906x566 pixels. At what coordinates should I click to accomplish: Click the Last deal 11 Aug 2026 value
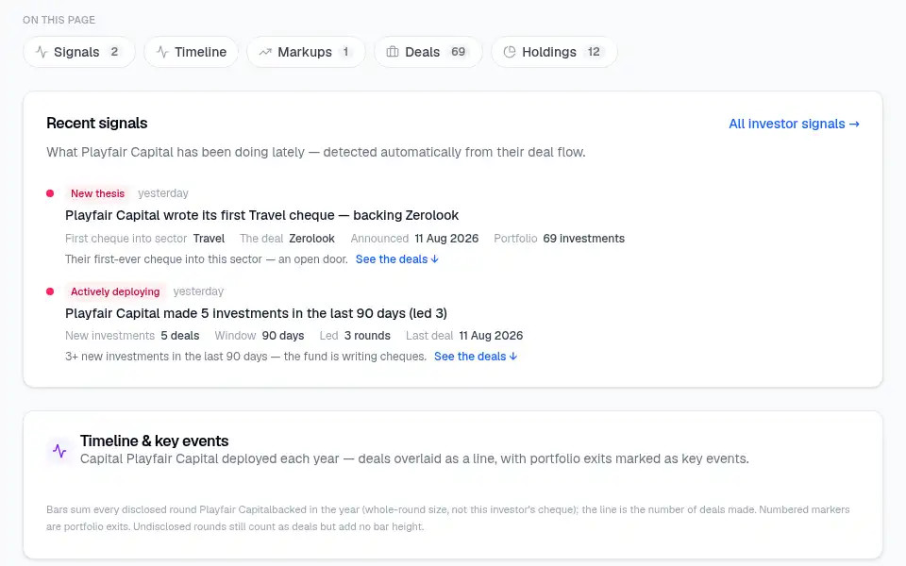[x=491, y=336]
